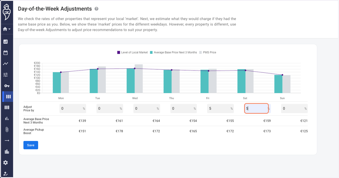Focus the Friday adjustment percentage field
The width and height of the screenshot is (339, 178).
[221, 108]
